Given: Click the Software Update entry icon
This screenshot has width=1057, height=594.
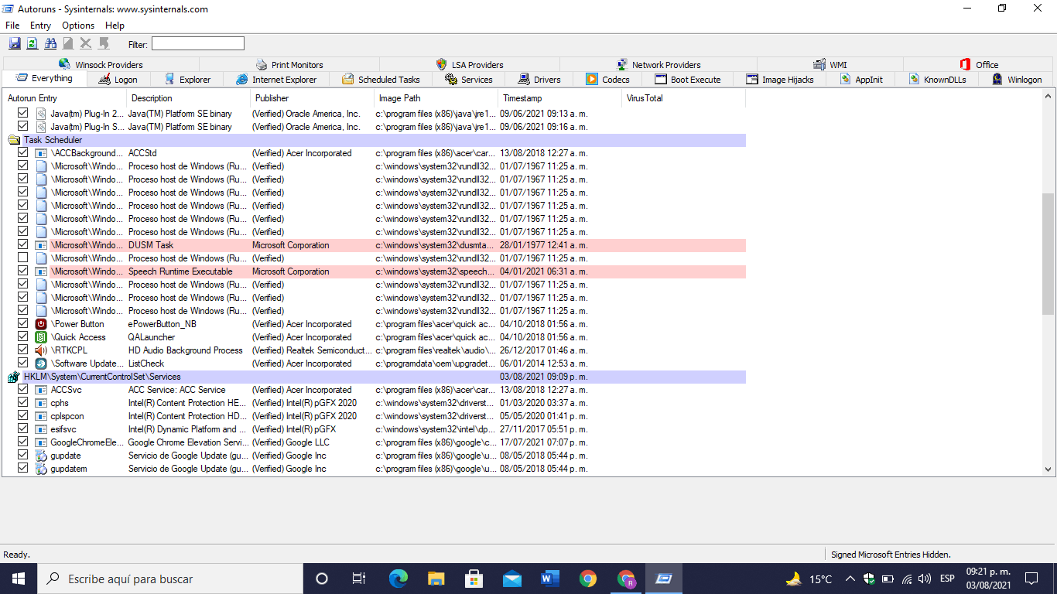Looking at the screenshot, I should point(41,364).
